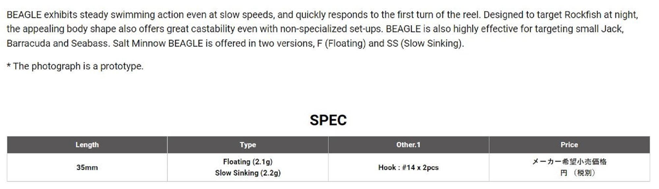Click the word Barracuda in the description
The width and height of the screenshot is (659, 189).
[x=28, y=43]
